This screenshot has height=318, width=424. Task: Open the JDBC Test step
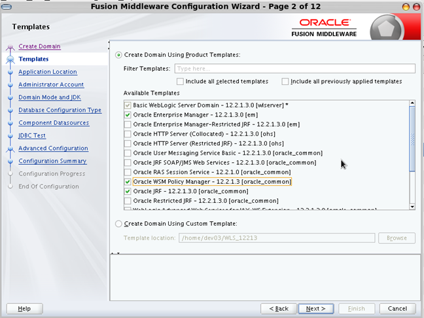pyautogui.click(x=32, y=135)
